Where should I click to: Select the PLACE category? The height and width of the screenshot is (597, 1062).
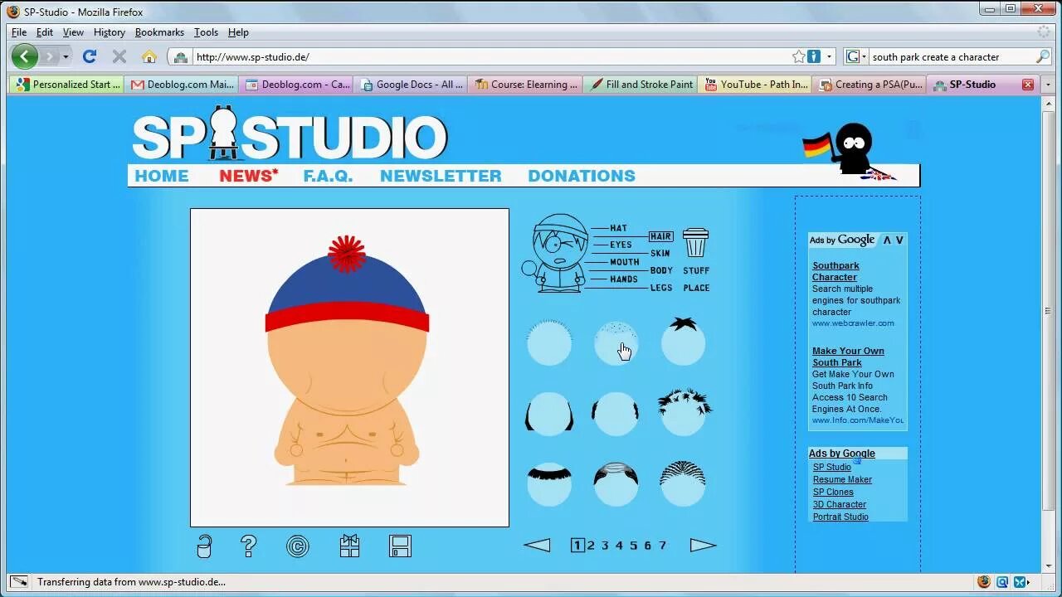coord(696,288)
